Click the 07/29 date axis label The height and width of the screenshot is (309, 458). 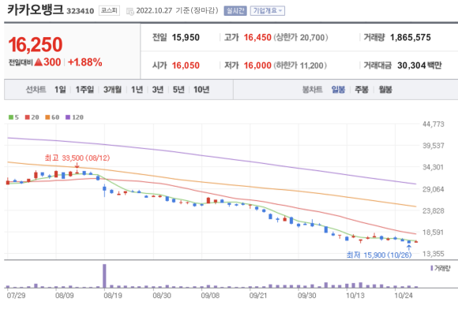tap(16, 296)
